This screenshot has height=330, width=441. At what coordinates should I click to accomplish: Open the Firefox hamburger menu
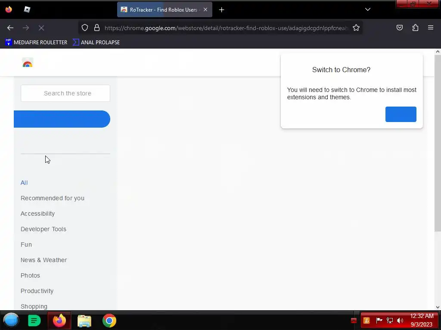point(431,27)
